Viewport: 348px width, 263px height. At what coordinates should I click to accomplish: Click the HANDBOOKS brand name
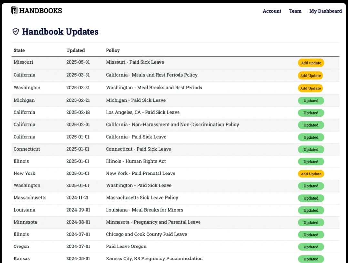(x=41, y=10)
